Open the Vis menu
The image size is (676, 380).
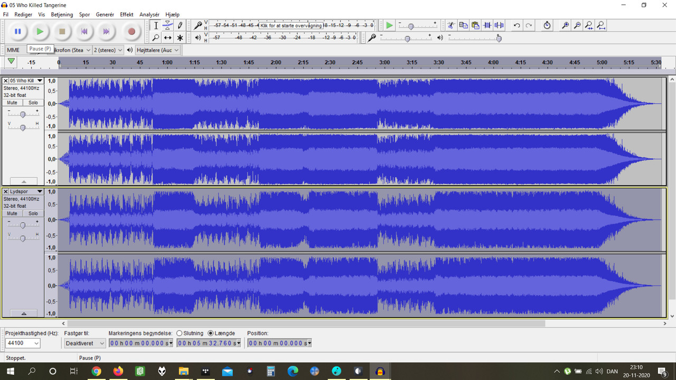pyautogui.click(x=42, y=15)
